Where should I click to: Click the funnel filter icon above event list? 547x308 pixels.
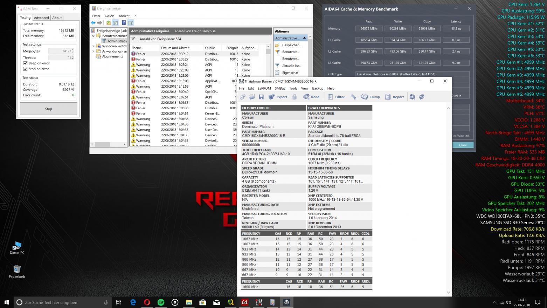133,39
